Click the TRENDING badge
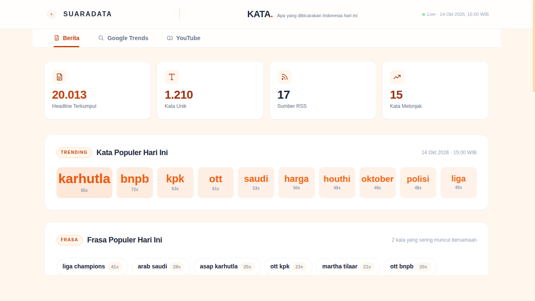 point(74,153)
